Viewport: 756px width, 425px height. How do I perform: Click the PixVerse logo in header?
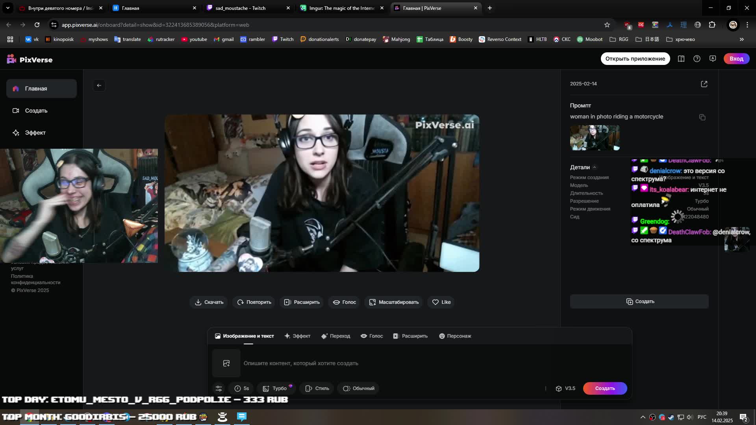pyautogui.click(x=30, y=59)
